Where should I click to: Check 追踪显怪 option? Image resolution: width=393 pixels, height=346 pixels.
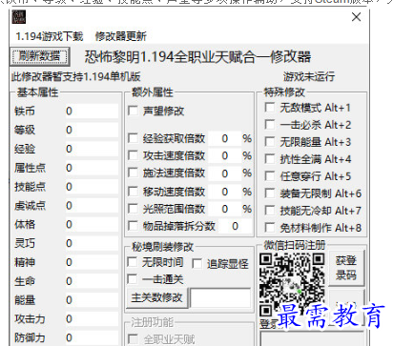pyautogui.click(x=197, y=264)
